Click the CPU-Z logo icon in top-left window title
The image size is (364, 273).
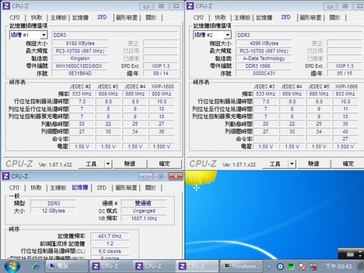click(6, 6)
